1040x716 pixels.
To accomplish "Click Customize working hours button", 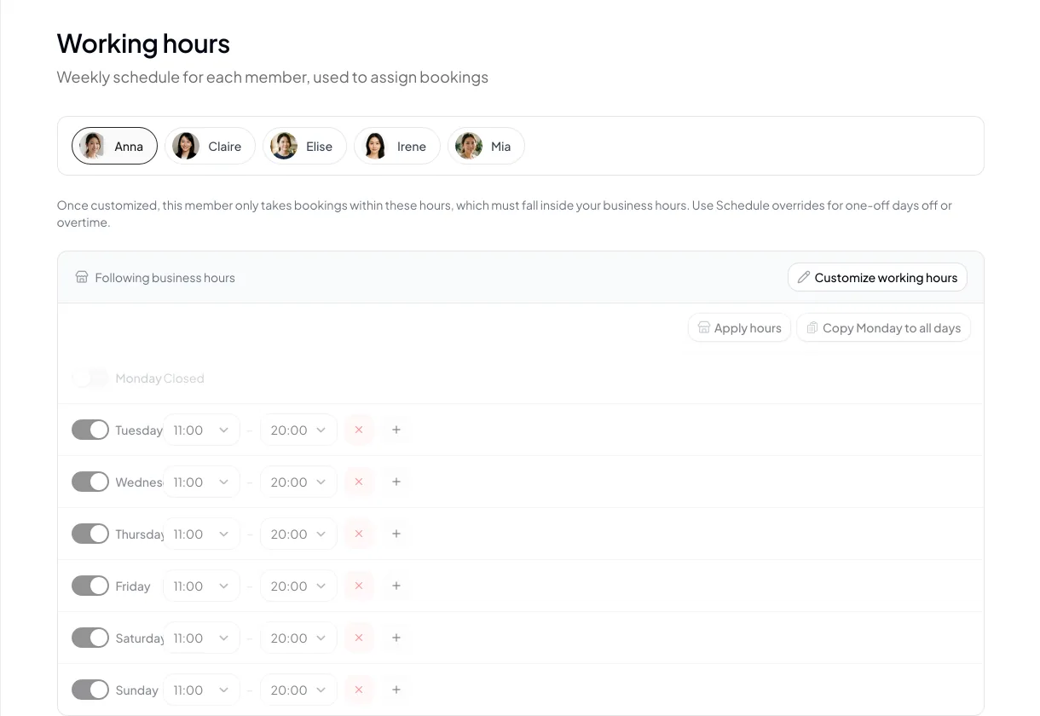I will point(877,277).
